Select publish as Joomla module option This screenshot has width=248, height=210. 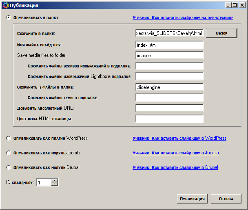(x=9, y=153)
